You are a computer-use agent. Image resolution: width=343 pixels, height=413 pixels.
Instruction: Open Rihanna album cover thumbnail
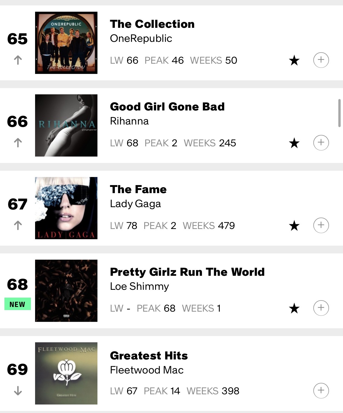[x=66, y=126]
